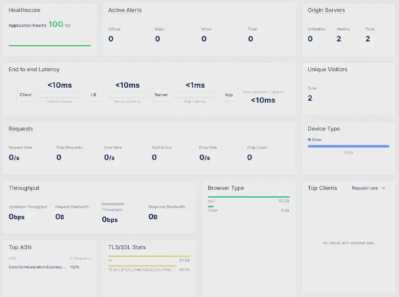Viewport: 399px width, 297px height.
Task: Click the Healthy origin servers count
Action: 339,39
